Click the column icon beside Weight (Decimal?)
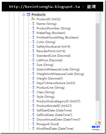The width and height of the screenshot is (106, 134). point(33,78)
